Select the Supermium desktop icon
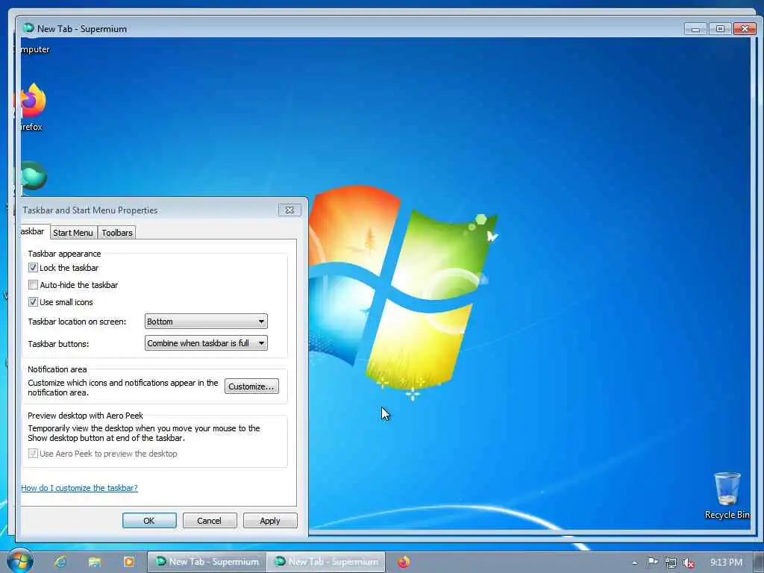This screenshot has width=764, height=573. [x=33, y=176]
